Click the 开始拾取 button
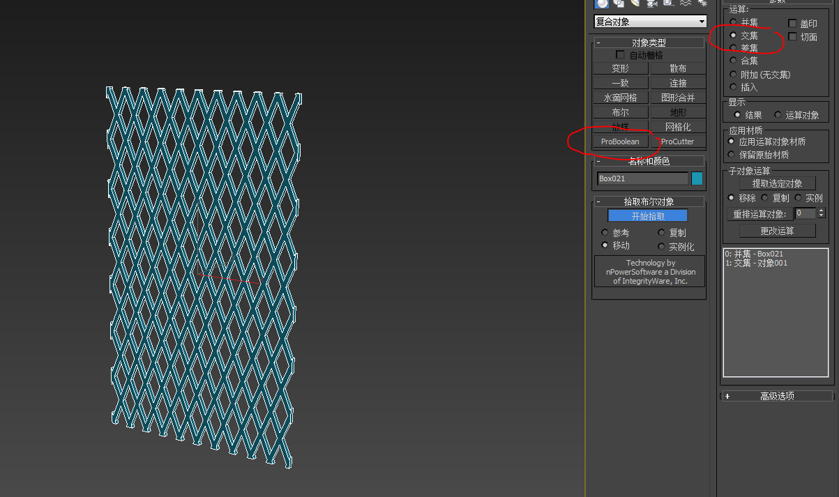 click(648, 216)
